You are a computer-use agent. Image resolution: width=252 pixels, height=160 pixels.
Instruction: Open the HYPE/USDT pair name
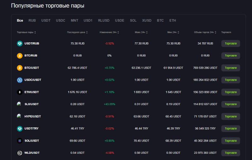pyautogui.click(x=33, y=116)
